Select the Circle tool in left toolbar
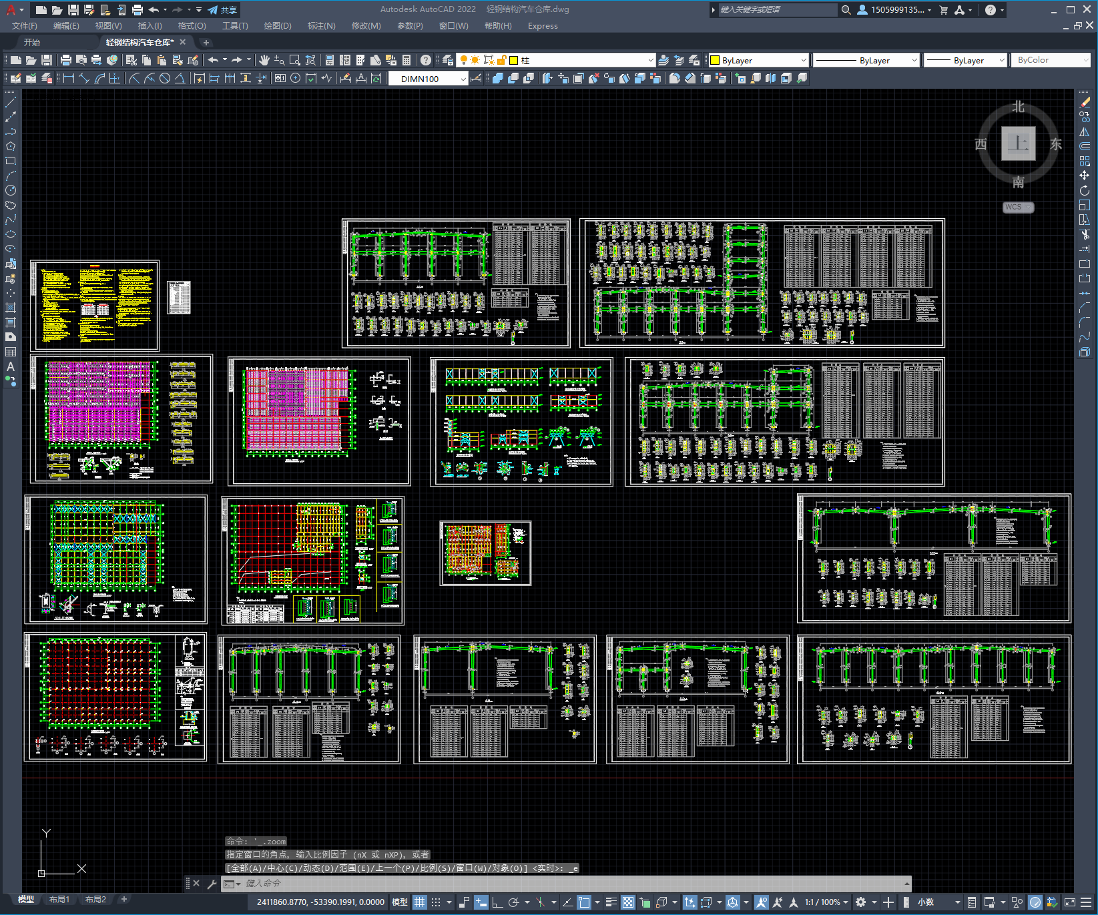1098x915 pixels. coord(11,190)
